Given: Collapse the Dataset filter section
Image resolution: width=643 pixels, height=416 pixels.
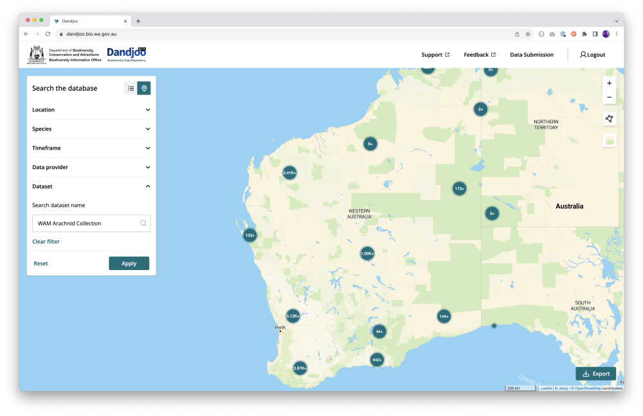Looking at the screenshot, I should [91, 186].
